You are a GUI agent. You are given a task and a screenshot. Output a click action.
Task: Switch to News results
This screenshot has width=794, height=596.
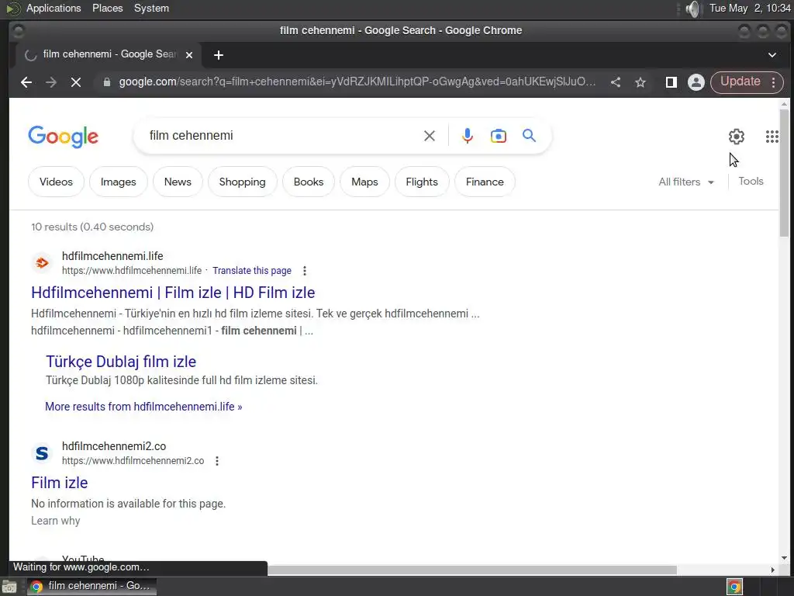[x=178, y=182]
